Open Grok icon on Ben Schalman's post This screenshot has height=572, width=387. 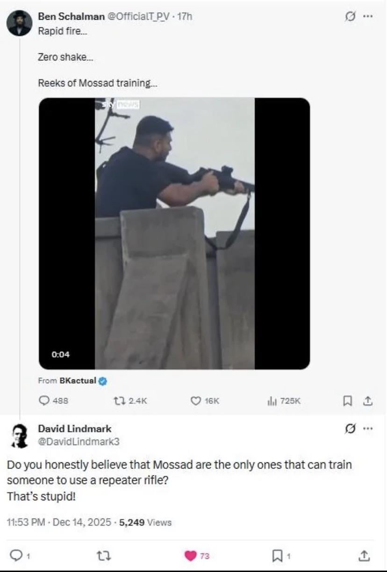click(x=348, y=16)
